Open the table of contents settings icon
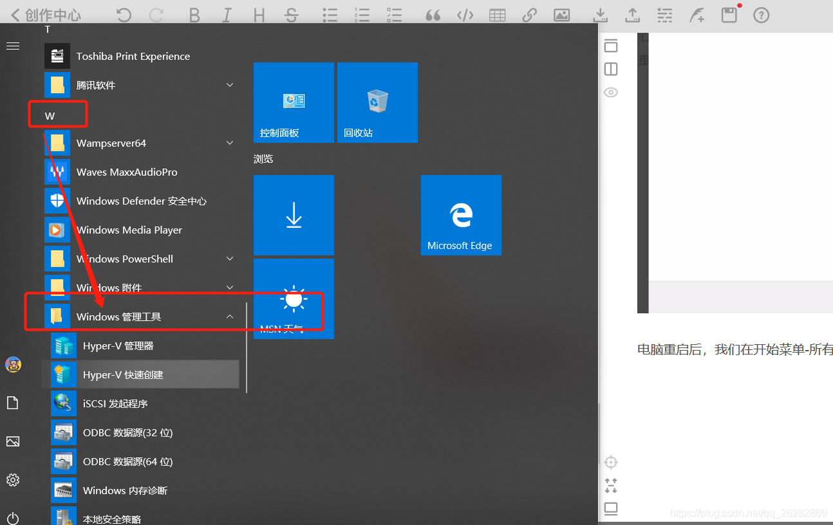This screenshot has height=525, width=833. coord(665,15)
